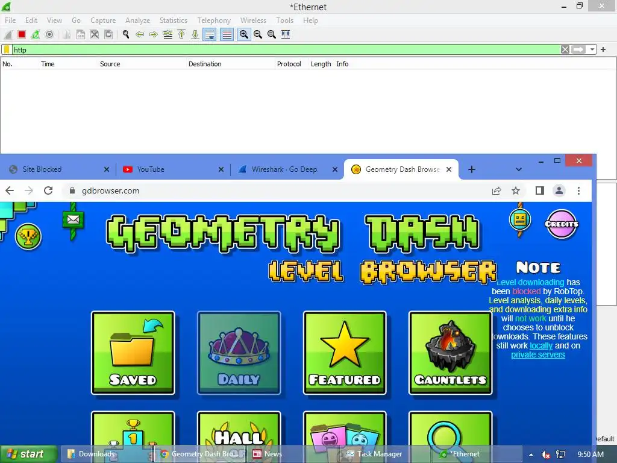
Task: Close the capture file icon
Action: (x=95, y=34)
